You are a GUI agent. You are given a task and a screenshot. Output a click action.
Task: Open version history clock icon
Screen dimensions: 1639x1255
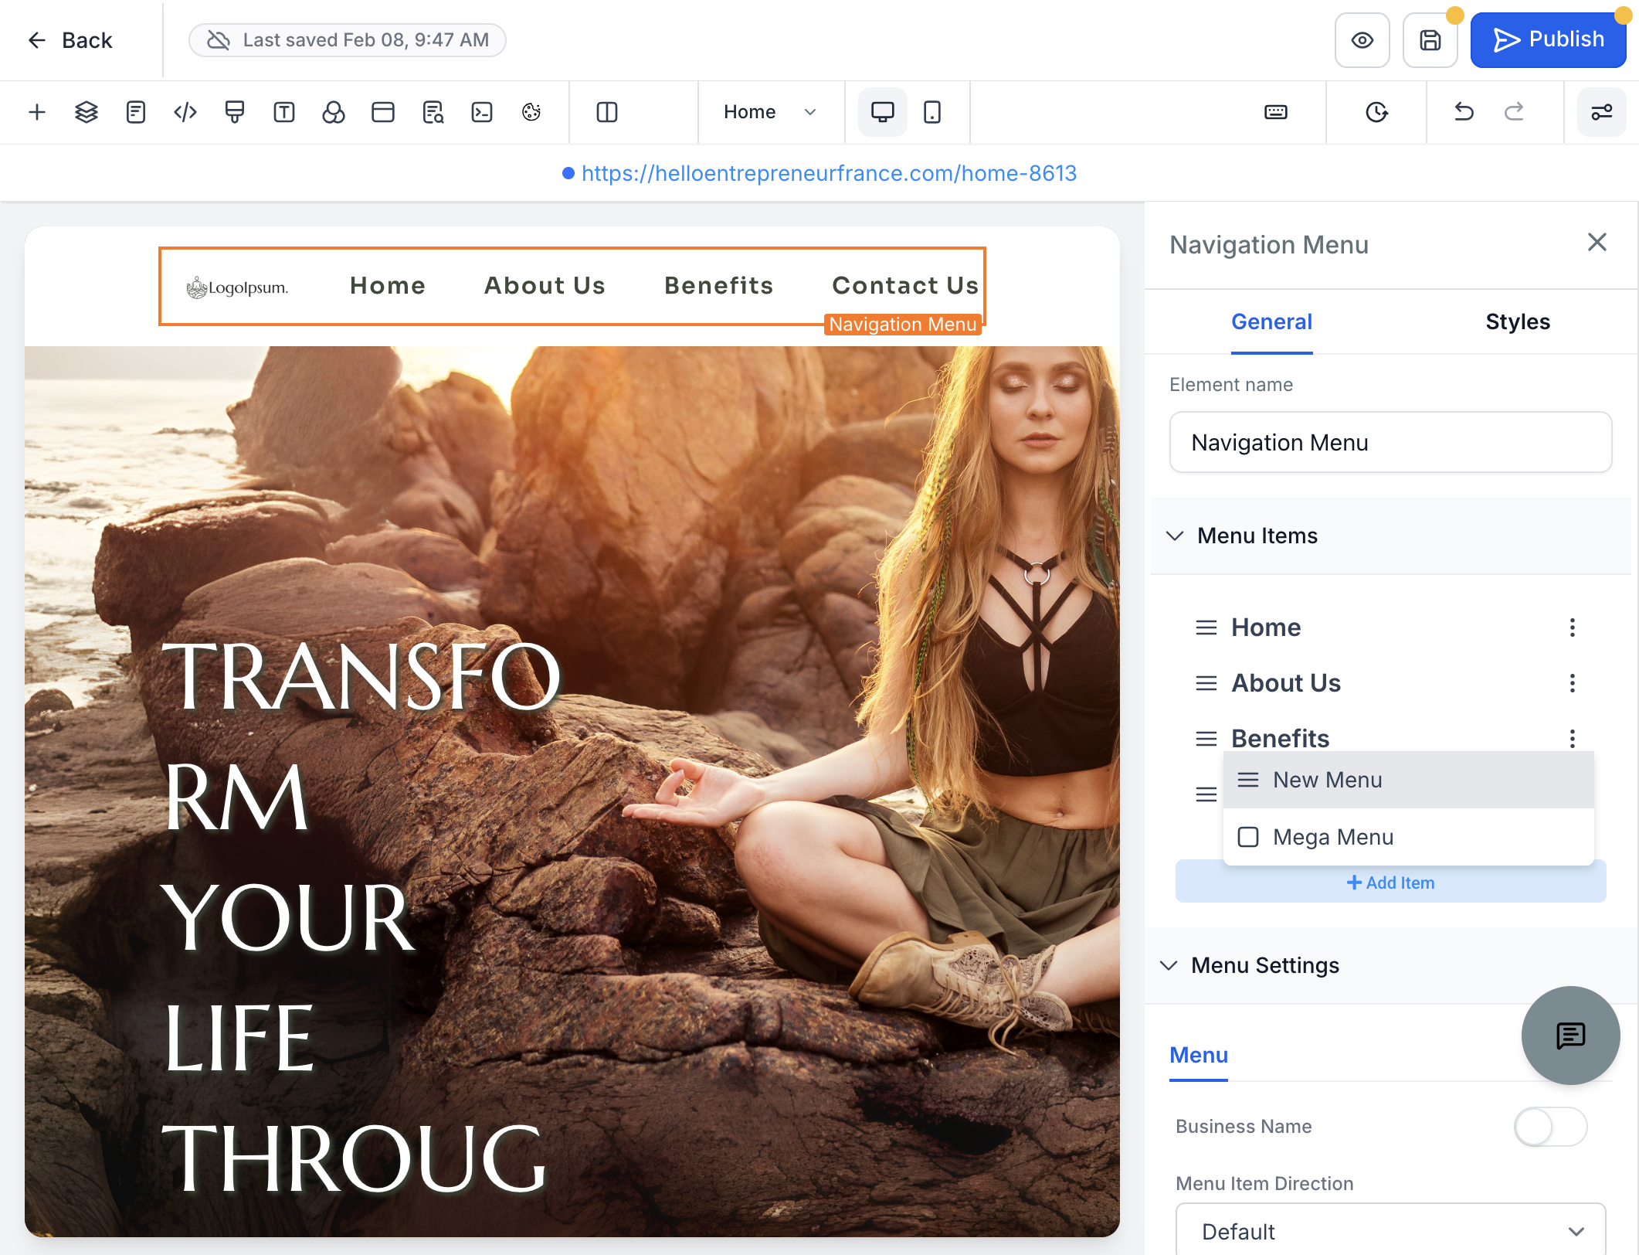pos(1376,112)
